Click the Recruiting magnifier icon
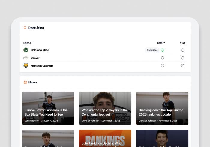The width and height of the screenshot is (210, 147). click(25, 28)
